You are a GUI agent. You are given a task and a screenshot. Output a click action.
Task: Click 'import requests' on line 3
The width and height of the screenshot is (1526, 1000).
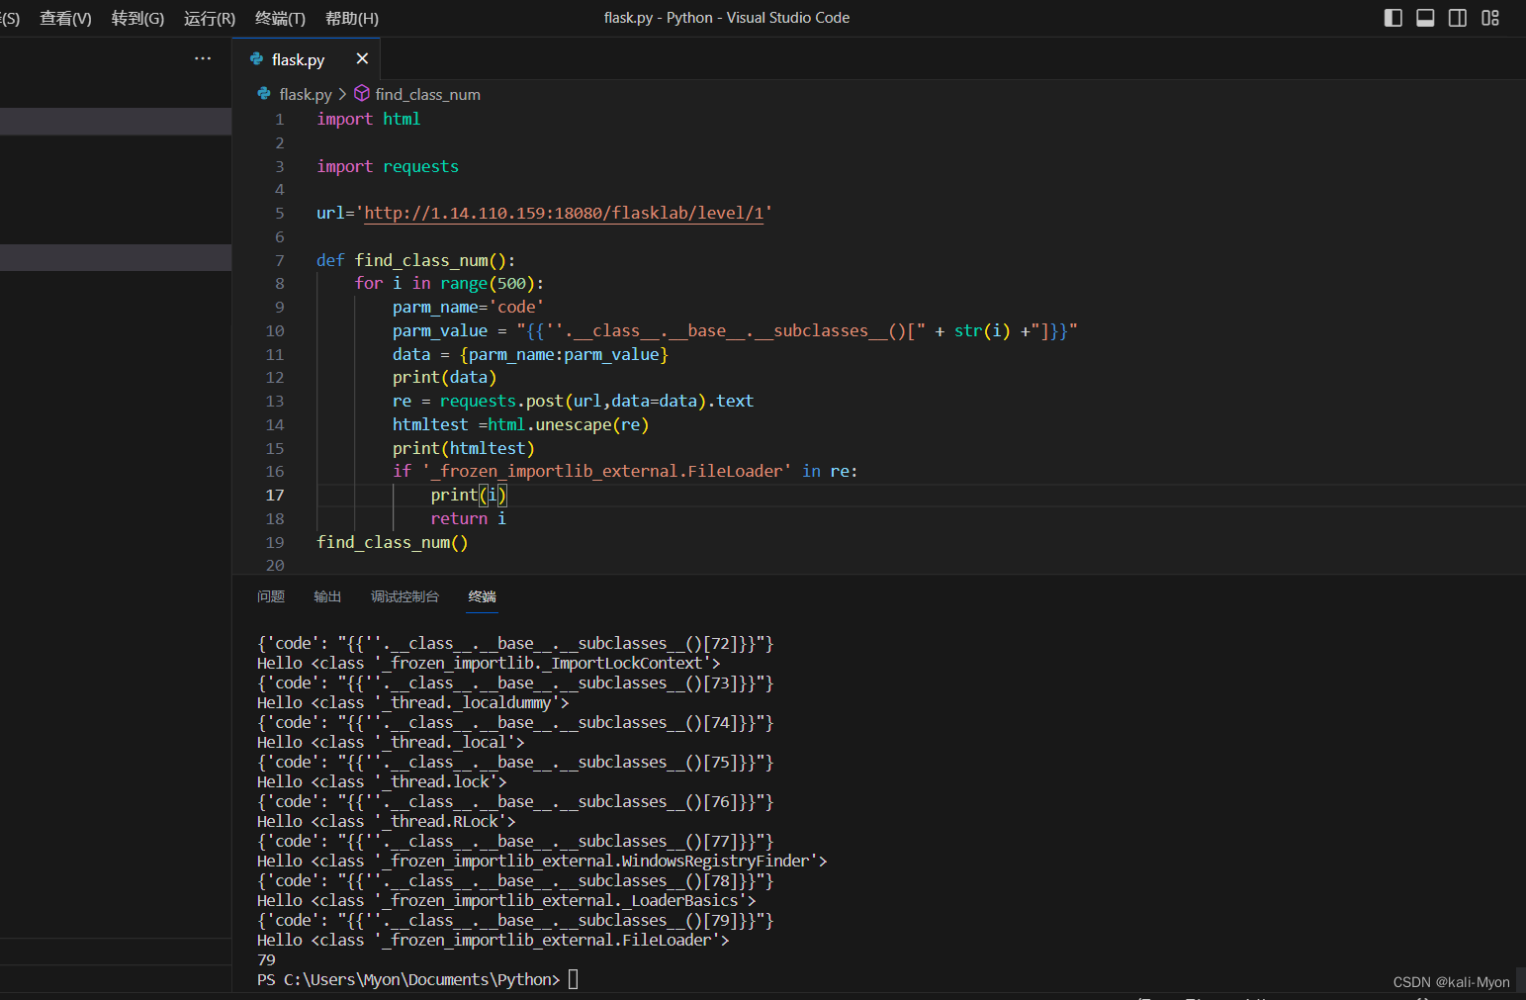pos(388,166)
